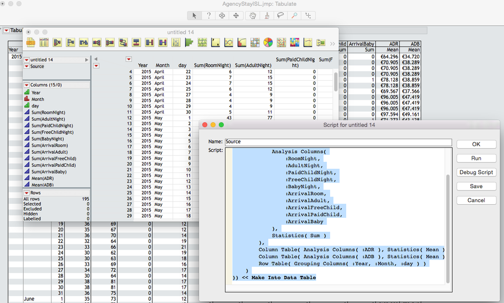The width and height of the screenshot is (504, 303).
Task: Click the OK button in script dialog
Action: tap(476, 144)
